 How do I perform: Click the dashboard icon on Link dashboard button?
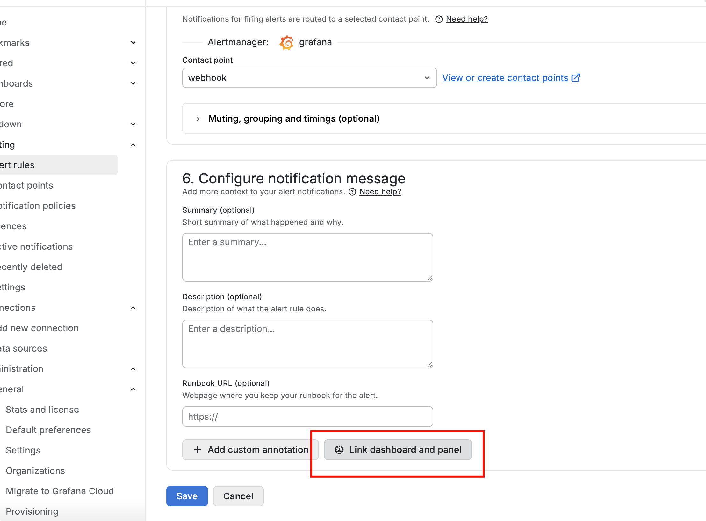[x=339, y=450]
